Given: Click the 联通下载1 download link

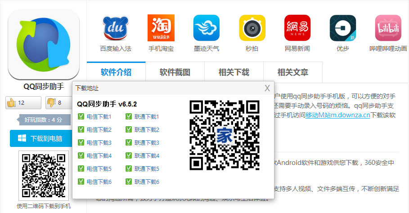Looking at the screenshot, I should pyautogui.click(x=147, y=117).
